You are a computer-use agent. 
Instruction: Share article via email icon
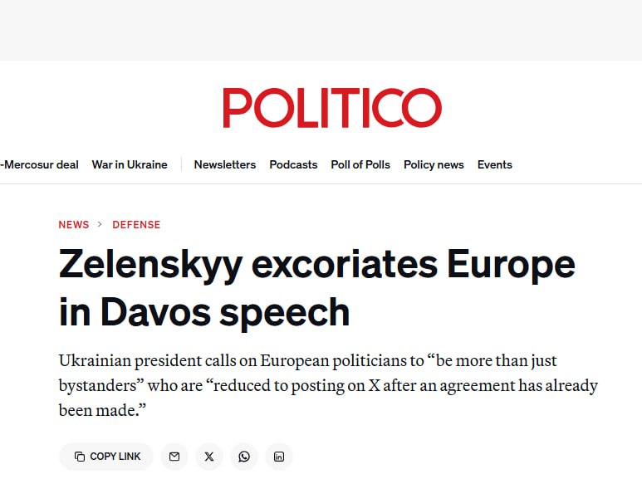pyautogui.click(x=174, y=457)
